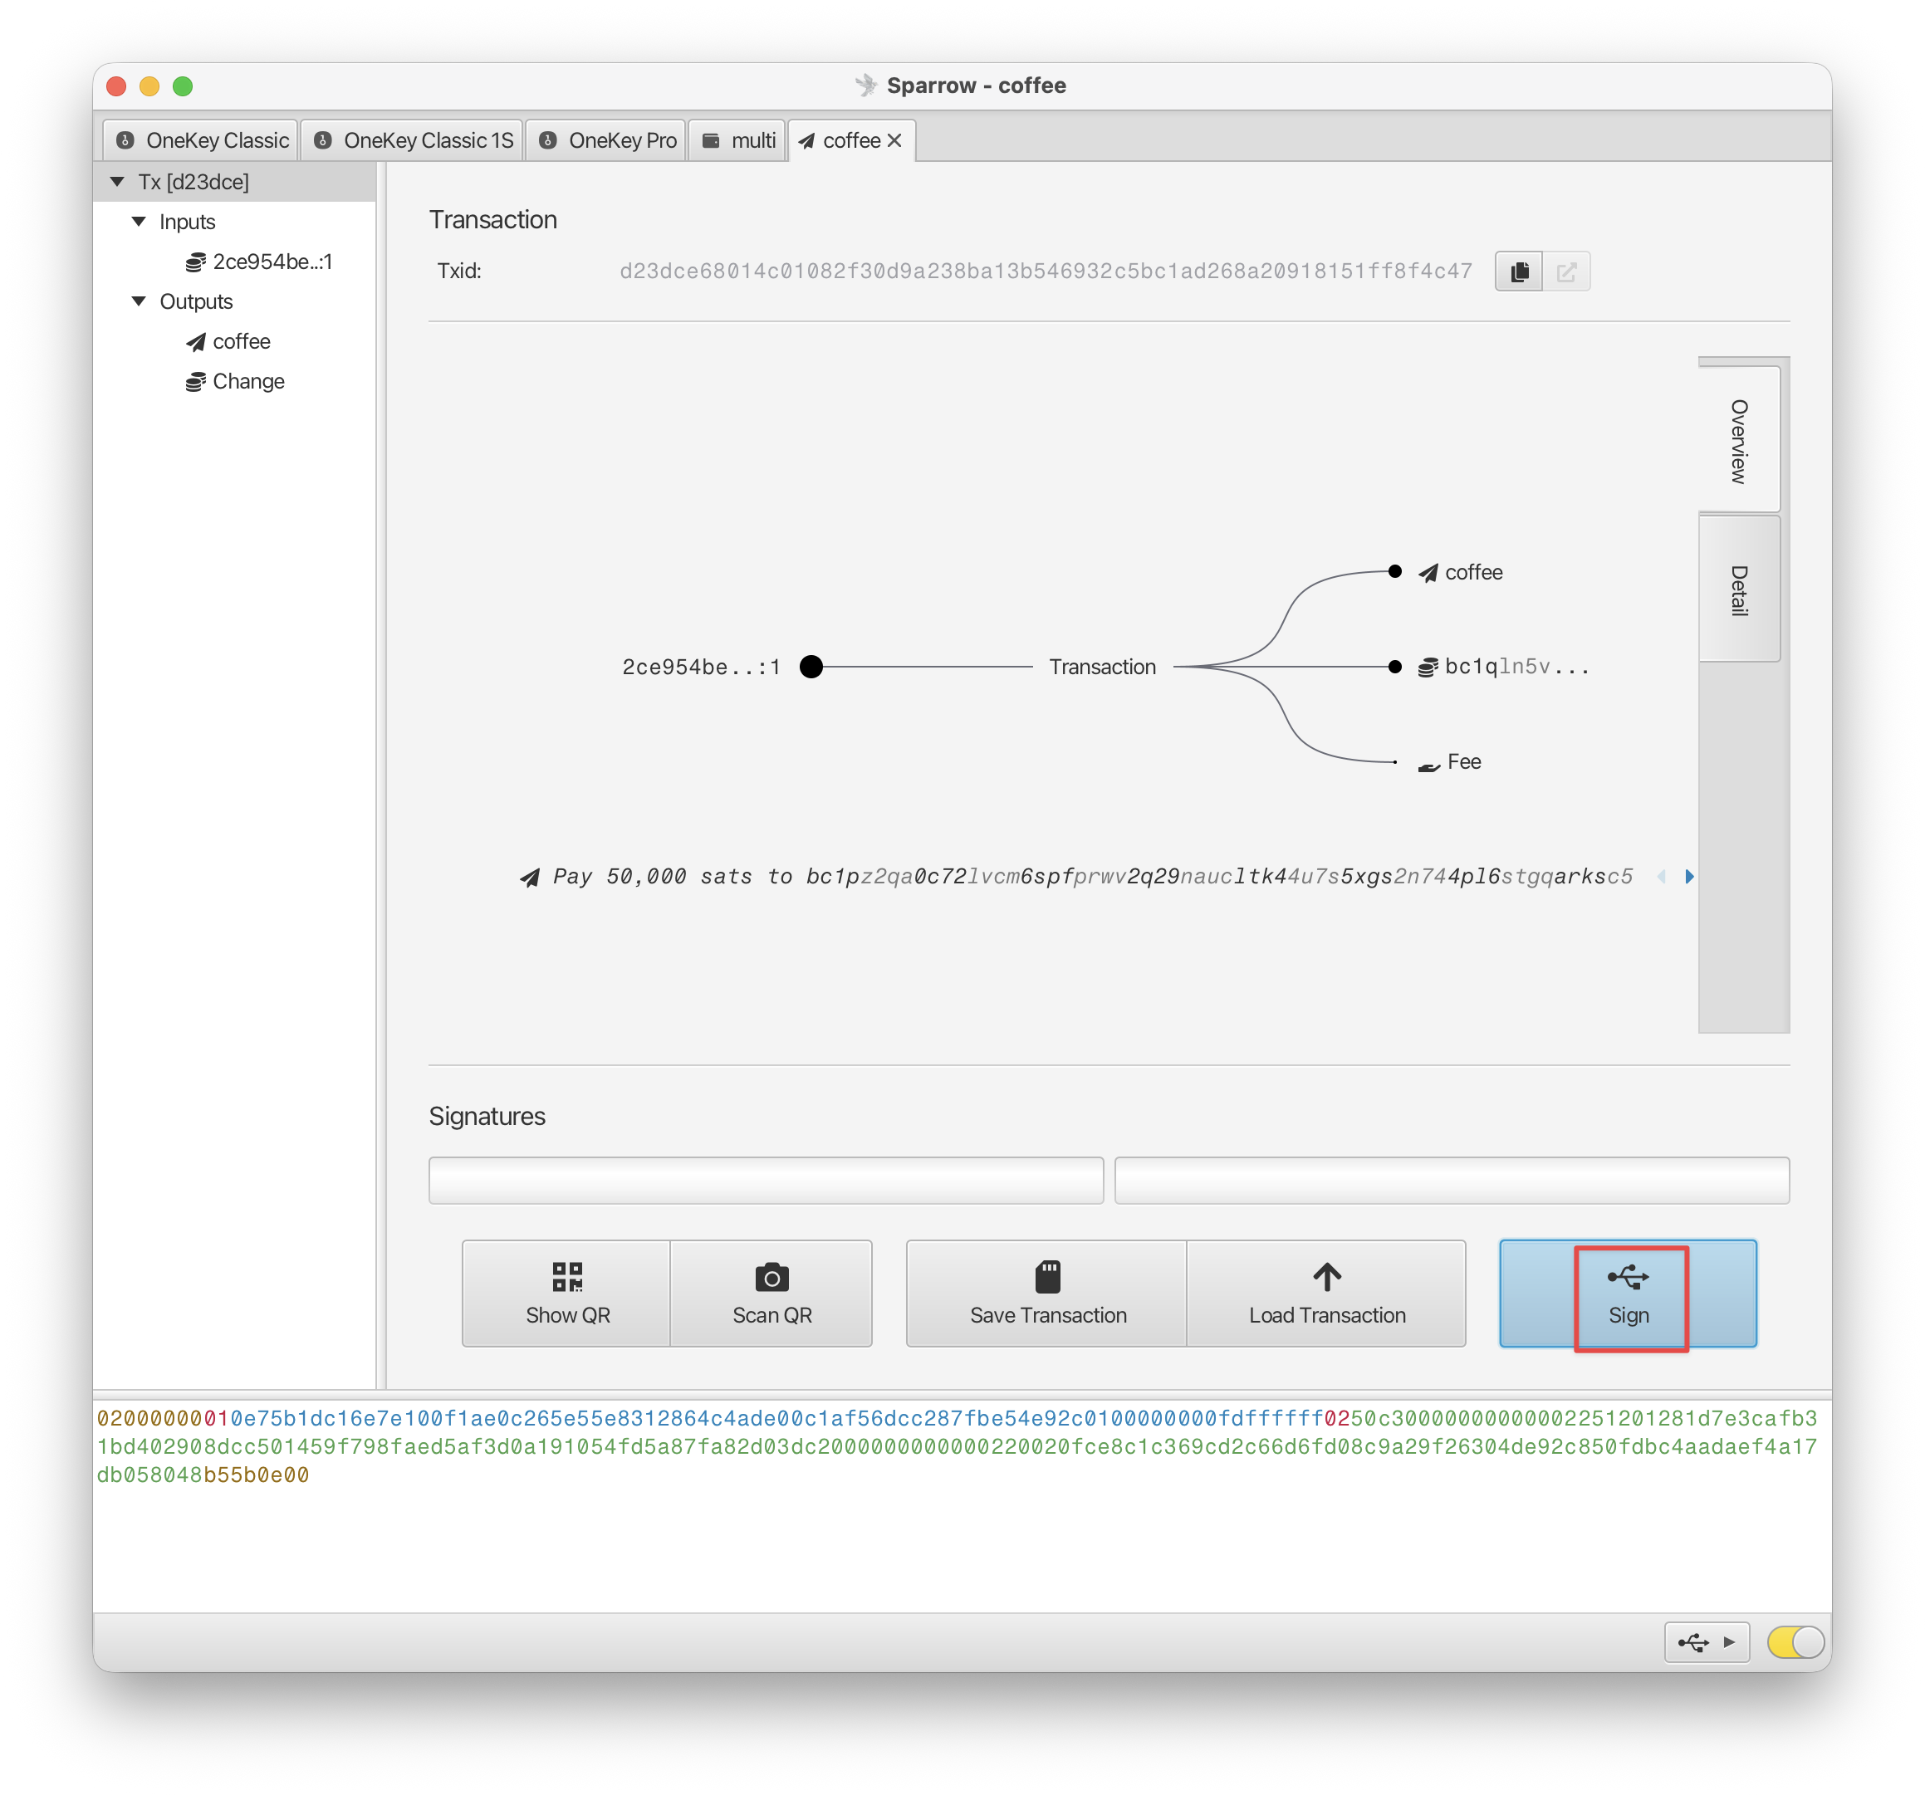1925x1795 pixels.
Task: Collapse the Outputs tree section
Action: tap(140, 301)
